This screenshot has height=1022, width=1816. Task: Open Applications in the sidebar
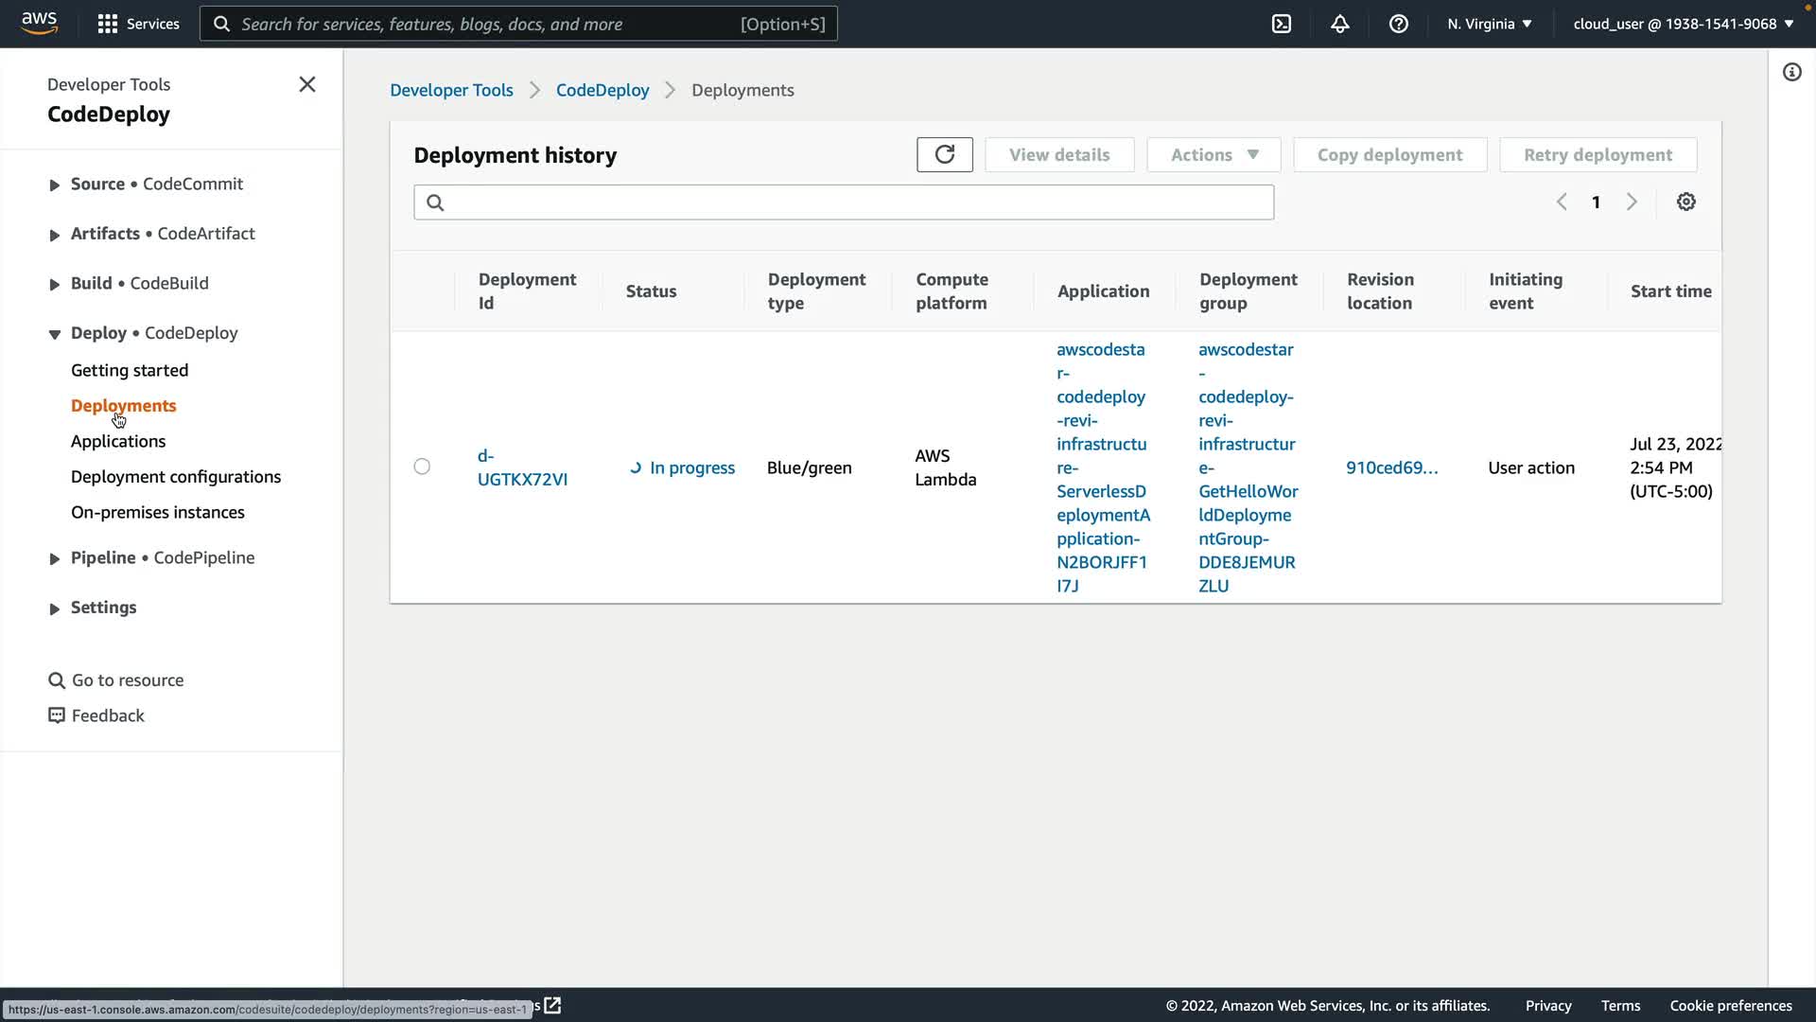pos(118,441)
